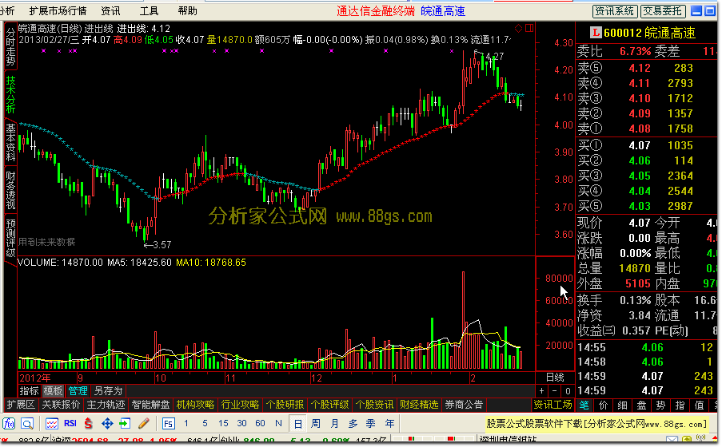This screenshot has width=722, height=447.
Task: Open the 财经精选 tab
Action: pos(419,405)
